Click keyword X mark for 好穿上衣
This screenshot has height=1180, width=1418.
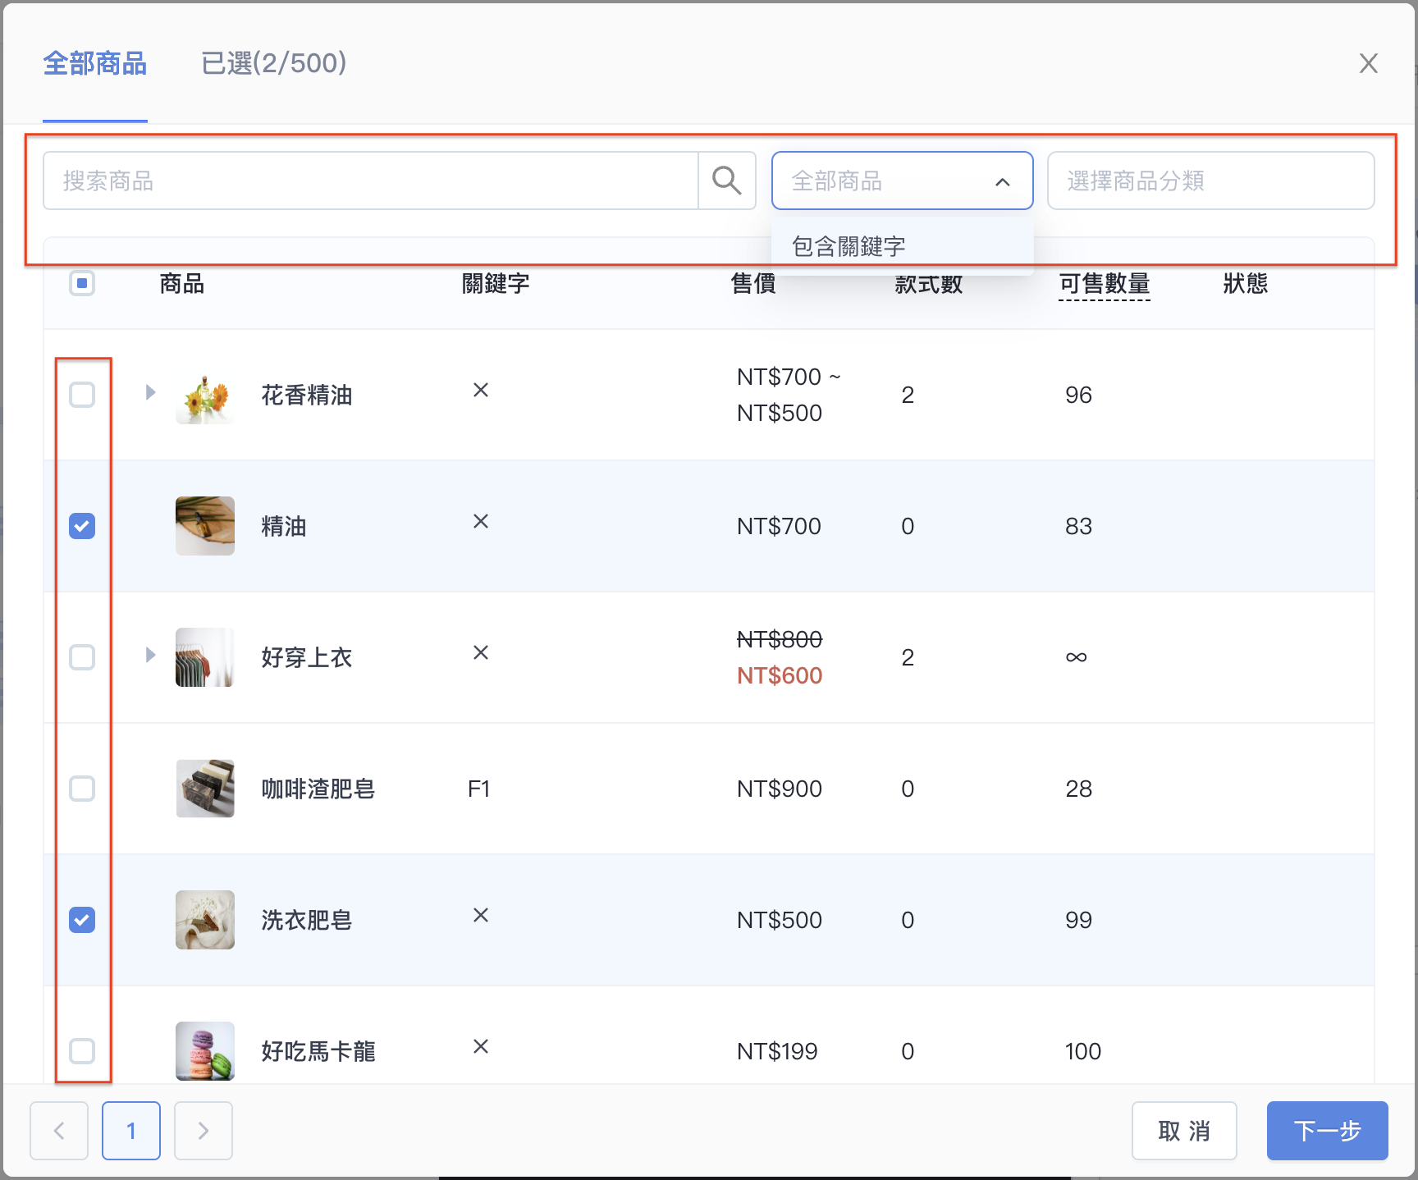(481, 652)
